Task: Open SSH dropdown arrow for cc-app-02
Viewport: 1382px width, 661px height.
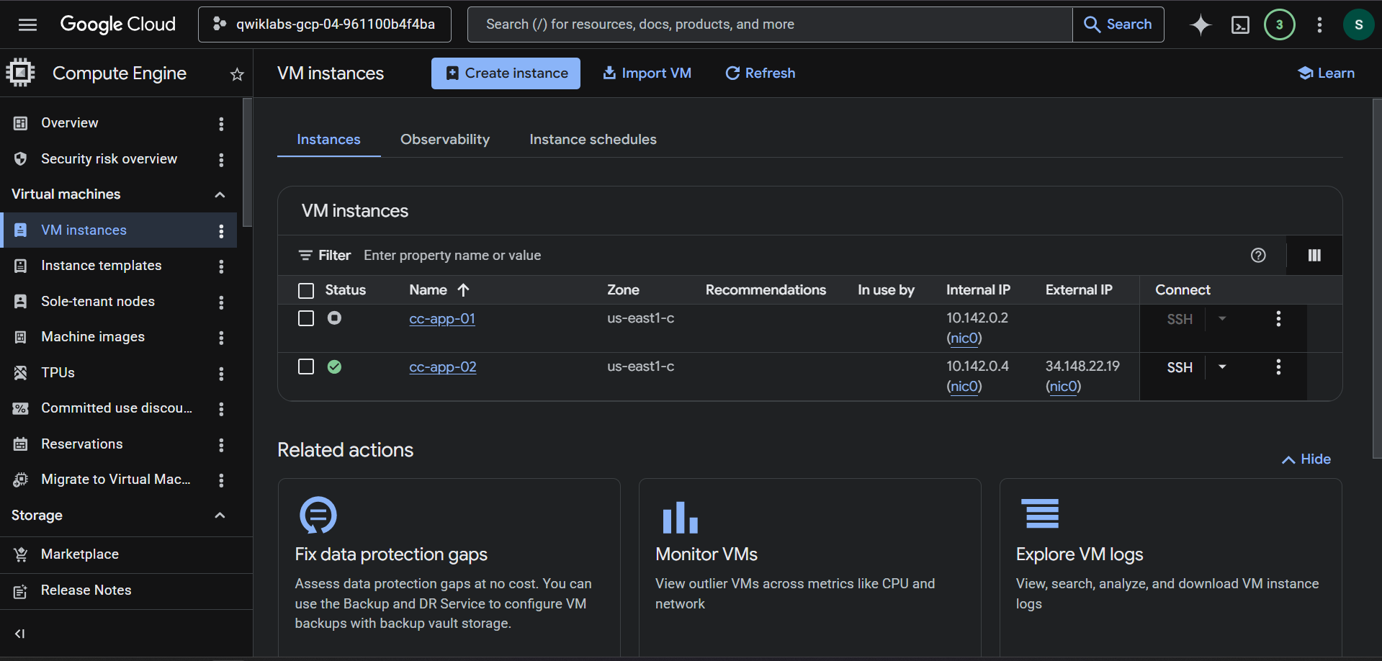Action: point(1222,367)
